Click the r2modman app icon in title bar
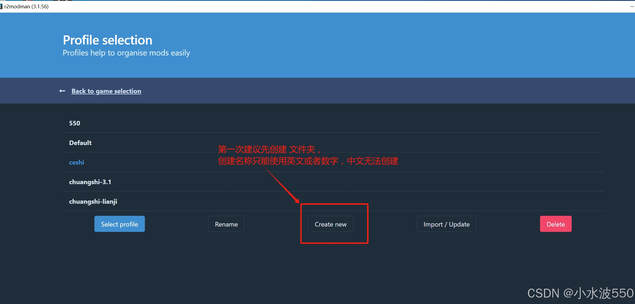This screenshot has width=635, height=304. [x=1, y=6]
